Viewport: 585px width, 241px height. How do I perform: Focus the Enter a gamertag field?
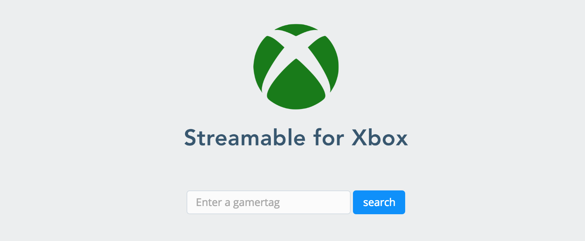pyautogui.click(x=269, y=202)
